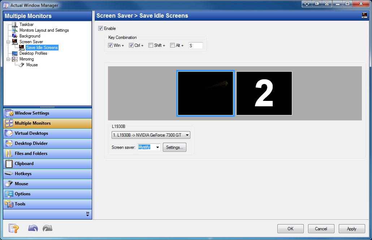
Task: Open the Desktop Divider section
Action: (47, 143)
